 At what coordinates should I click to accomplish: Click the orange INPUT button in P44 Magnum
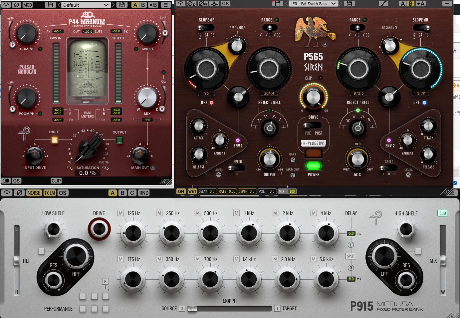click(55, 140)
